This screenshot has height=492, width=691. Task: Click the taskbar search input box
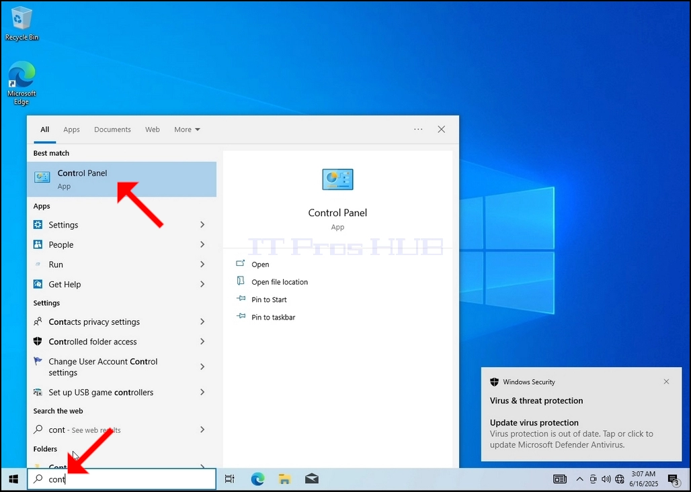click(x=122, y=479)
